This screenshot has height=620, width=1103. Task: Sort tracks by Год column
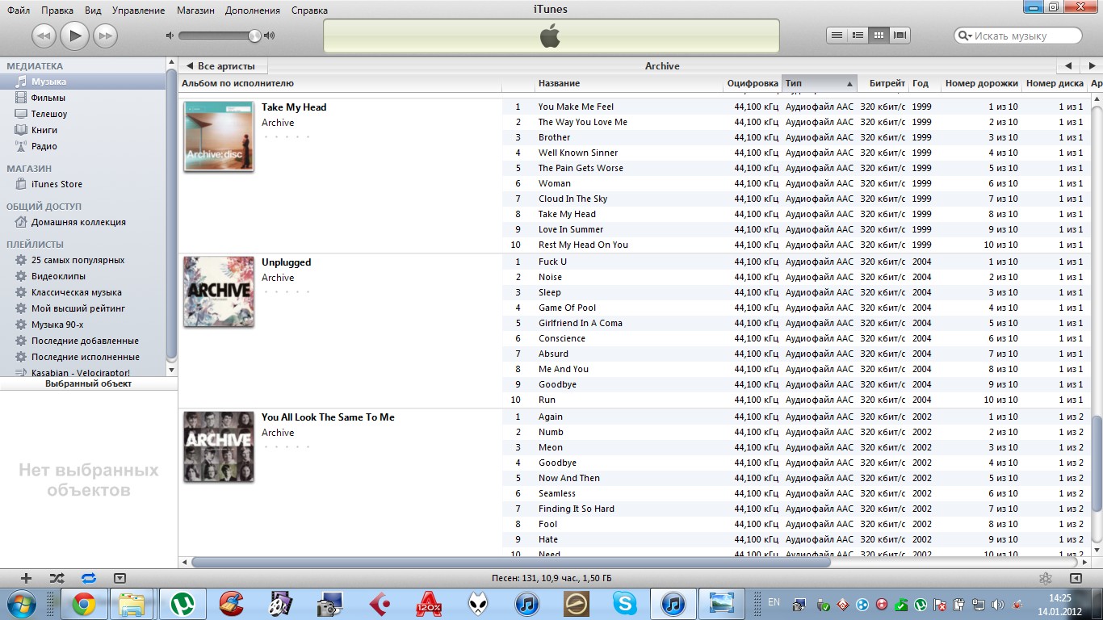tap(925, 83)
